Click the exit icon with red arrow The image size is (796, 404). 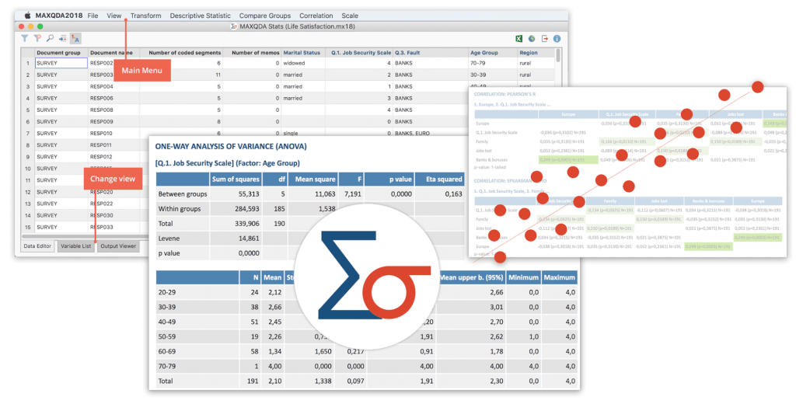pyautogui.click(x=544, y=38)
